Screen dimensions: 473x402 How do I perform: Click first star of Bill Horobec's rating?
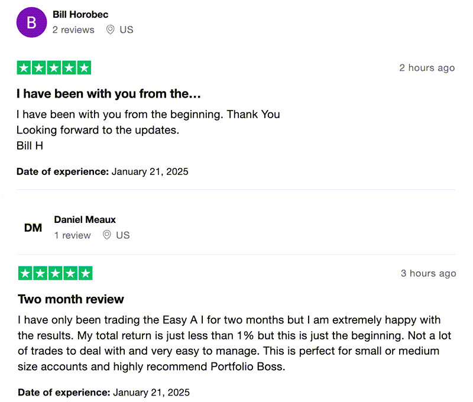(x=24, y=68)
